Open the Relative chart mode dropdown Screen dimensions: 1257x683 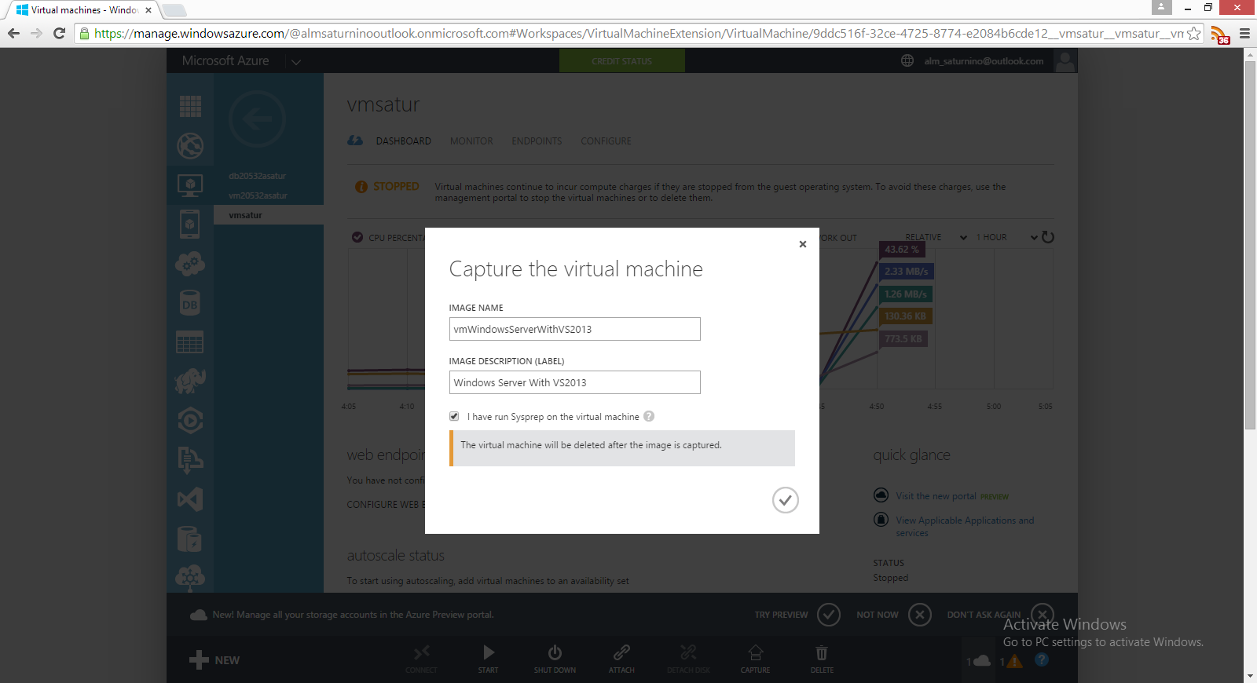tap(936, 237)
